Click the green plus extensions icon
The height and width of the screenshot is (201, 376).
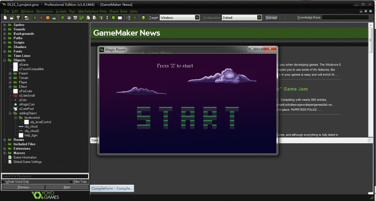tap(135, 18)
